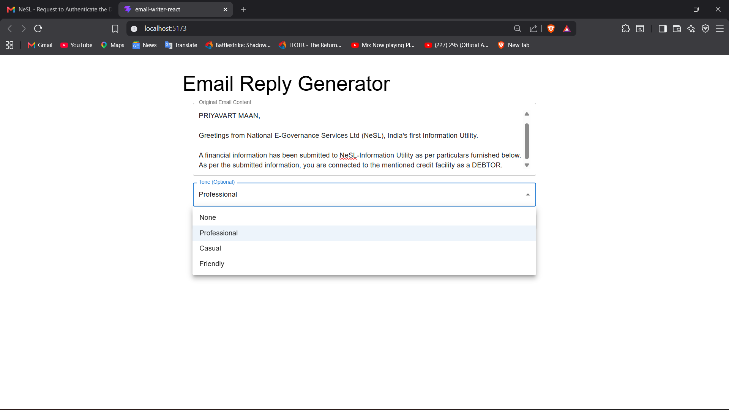The image size is (729, 410).
Task: Bookmark this page with the bookmark icon
Action: click(115, 28)
